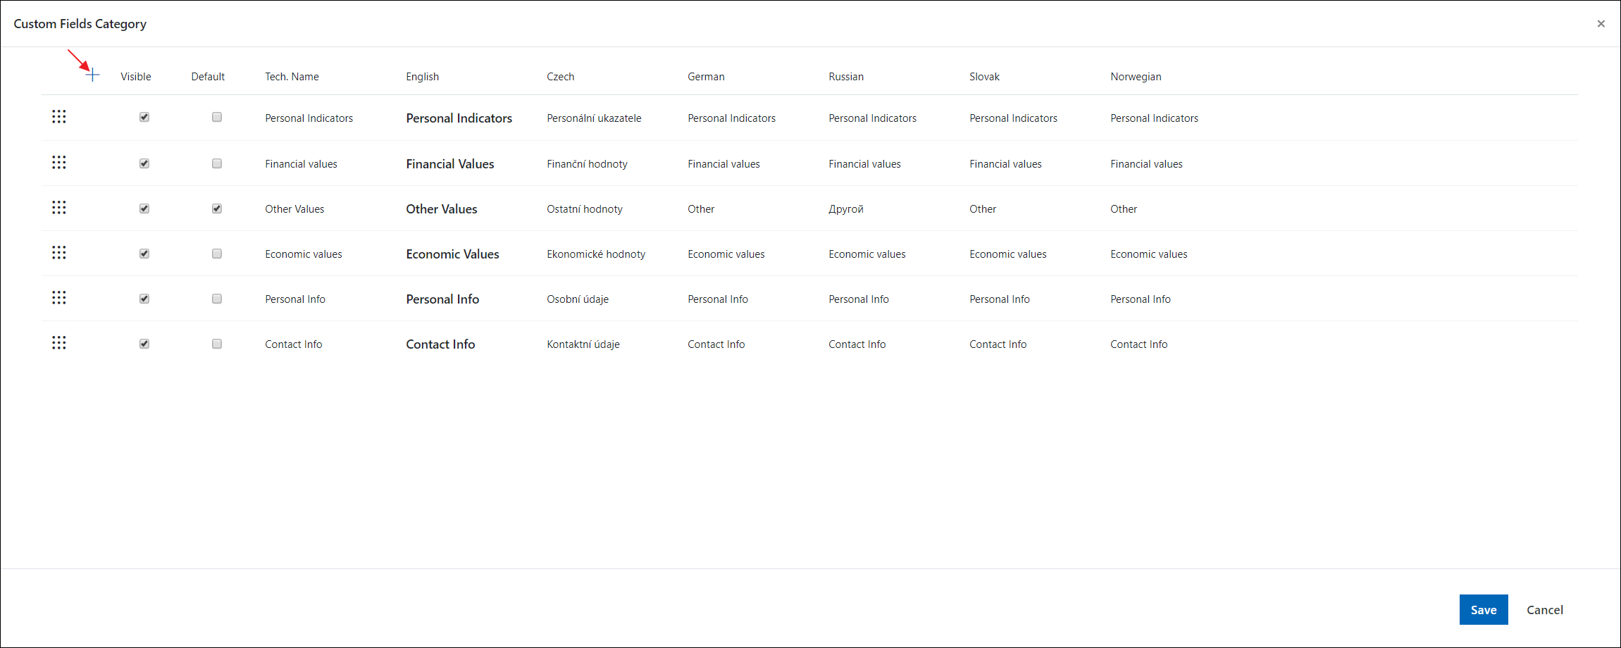This screenshot has width=1621, height=648.
Task: Add a new category with the plus icon
Action: coord(93,75)
